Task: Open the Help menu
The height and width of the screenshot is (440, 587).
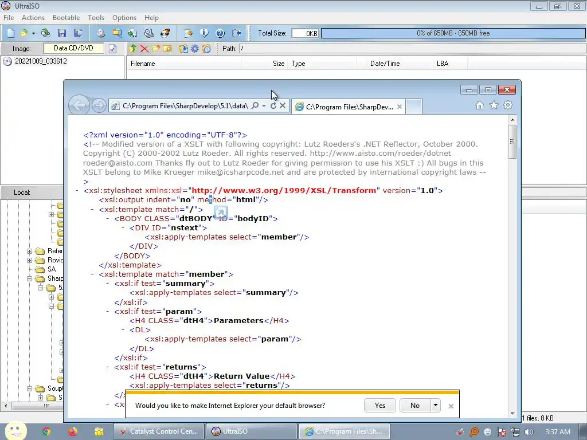Action: tap(151, 18)
